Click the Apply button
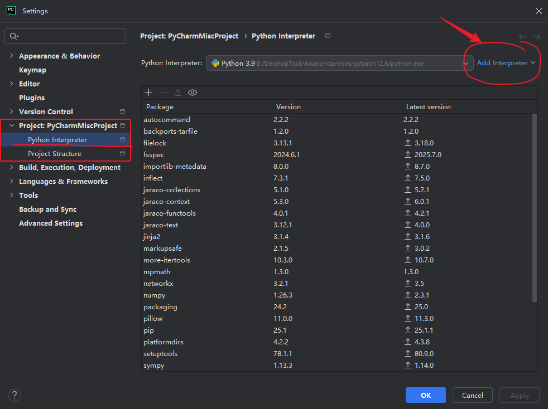This screenshot has height=409, width=548. 520,395
